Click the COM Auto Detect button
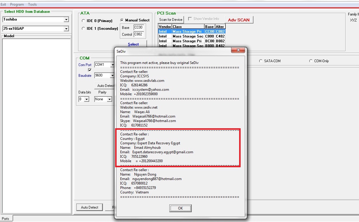Screen dimensions: 359x222 point(105,86)
